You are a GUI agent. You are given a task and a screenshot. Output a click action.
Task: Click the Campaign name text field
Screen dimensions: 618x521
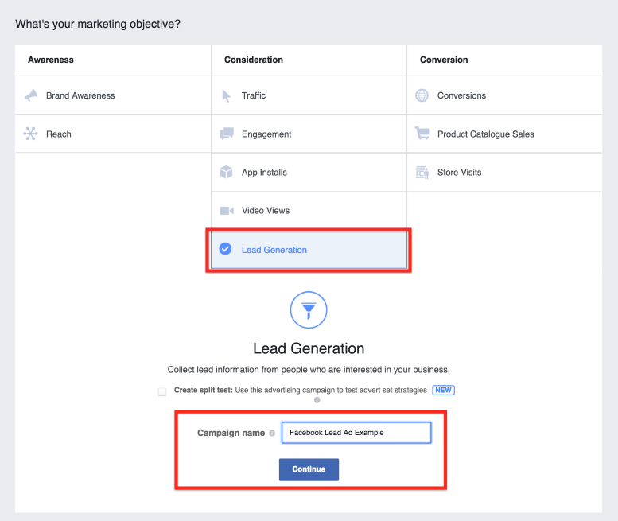point(356,433)
